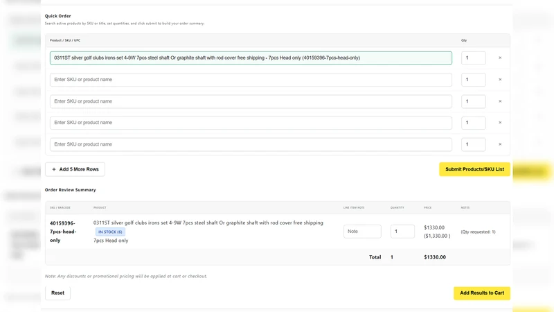Viewport: 554px width, 312px height.
Task: Click the $1330.00 line price
Action: point(434,227)
